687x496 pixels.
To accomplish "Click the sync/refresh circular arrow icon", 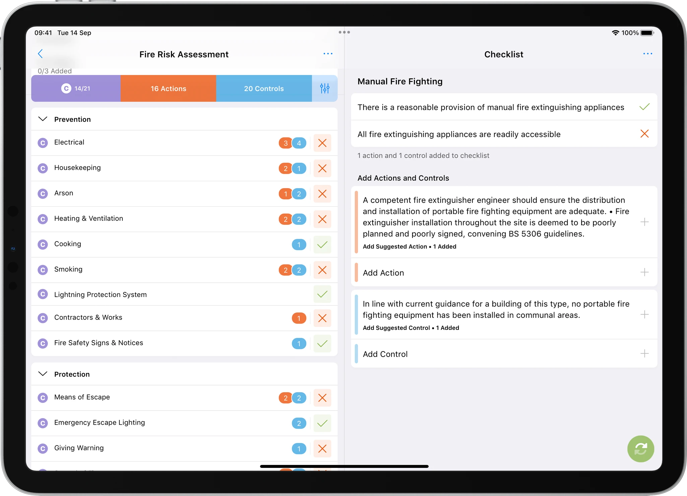I will click(640, 449).
